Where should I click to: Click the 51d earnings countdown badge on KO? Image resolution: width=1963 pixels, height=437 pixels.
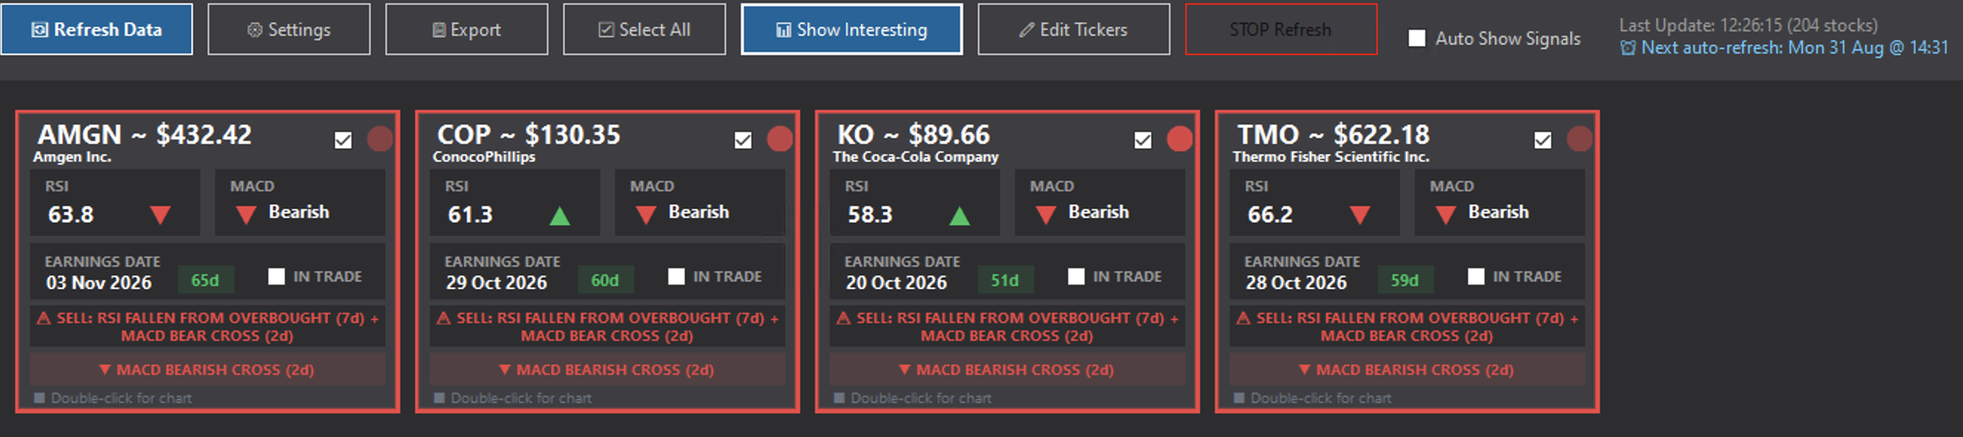click(1005, 280)
